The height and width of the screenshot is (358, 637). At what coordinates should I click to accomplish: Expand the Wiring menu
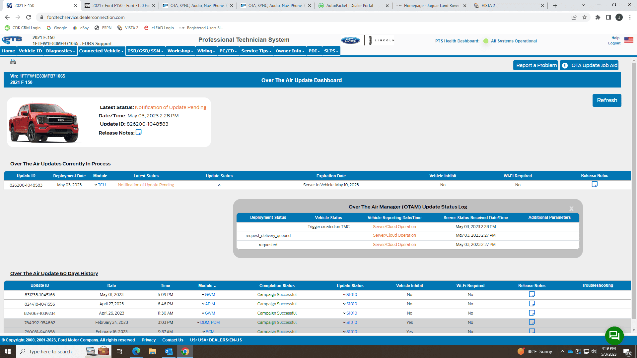(x=206, y=51)
